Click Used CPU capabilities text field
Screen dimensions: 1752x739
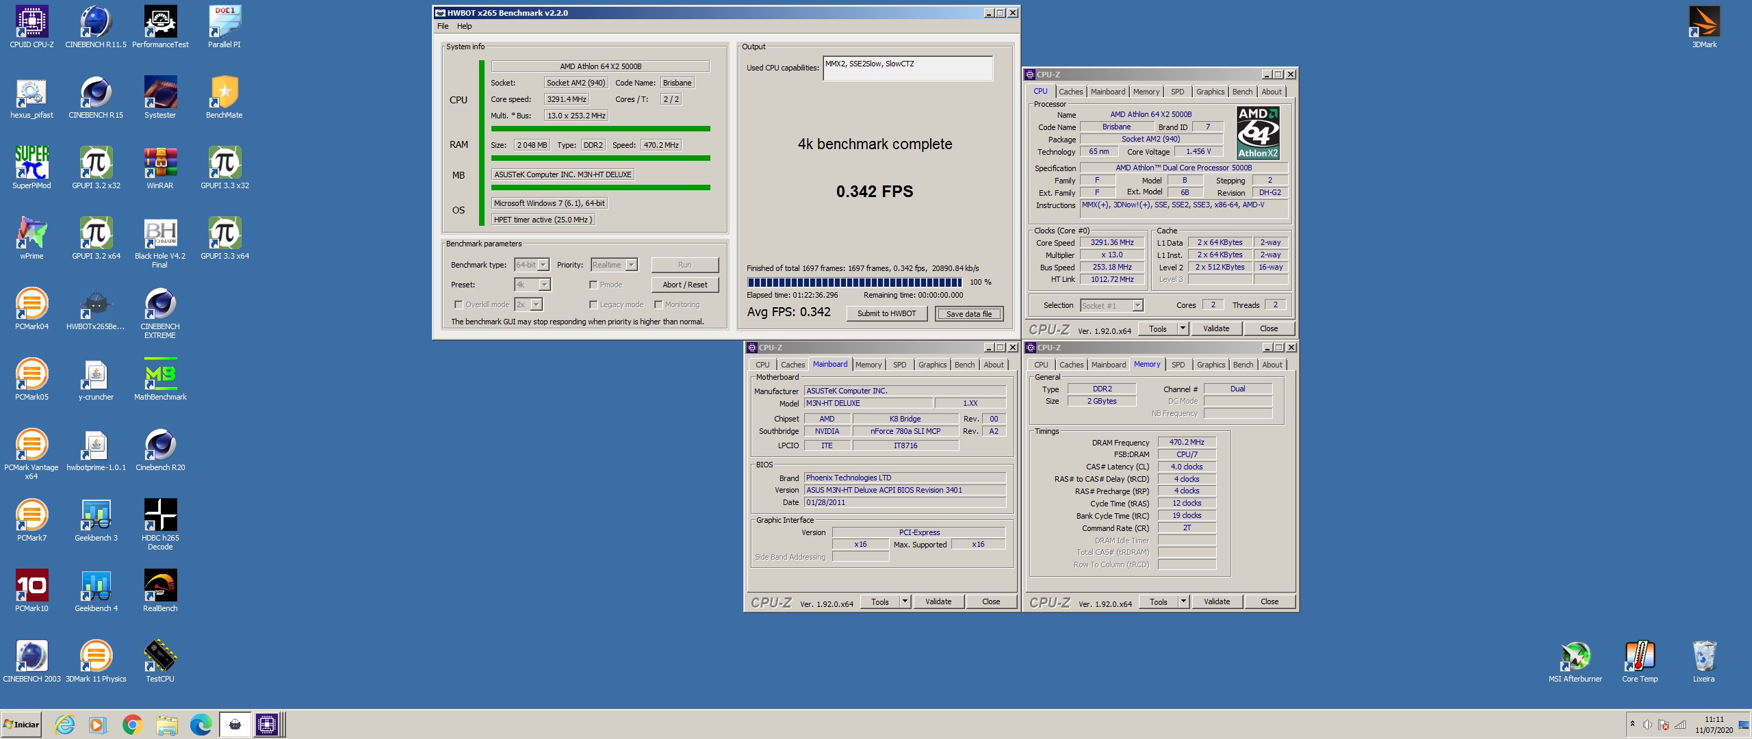tap(907, 68)
